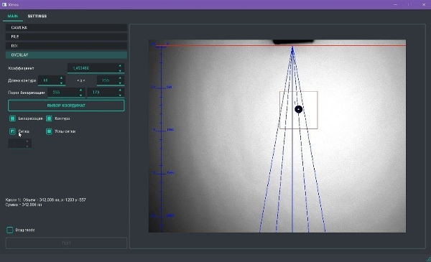Enable the Drag mode checkbox
The width and height of the screenshot is (431, 262).
pyautogui.click(x=10, y=230)
